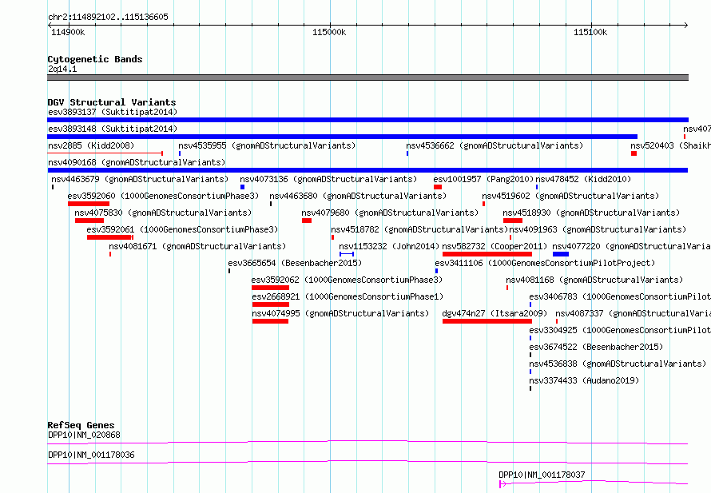Click the DGV Structural Variants track title

tap(112, 102)
